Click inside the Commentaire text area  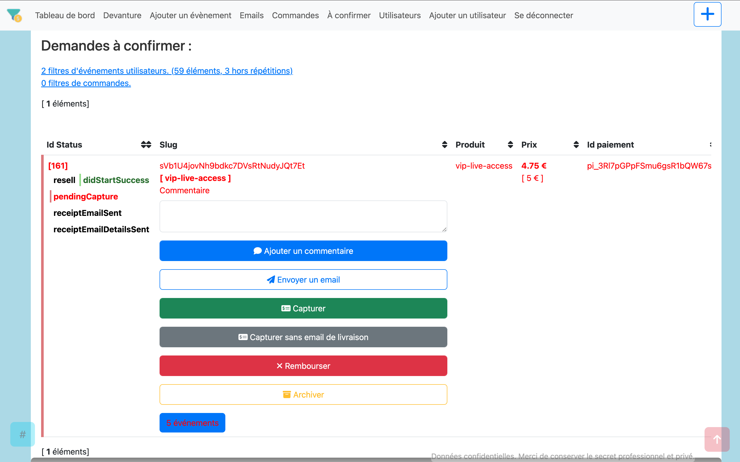point(303,216)
